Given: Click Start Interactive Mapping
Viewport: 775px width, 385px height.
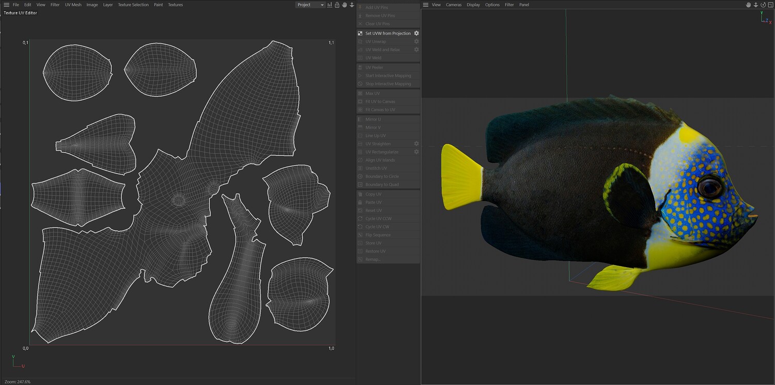Looking at the screenshot, I should pyautogui.click(x=388, y=75).
